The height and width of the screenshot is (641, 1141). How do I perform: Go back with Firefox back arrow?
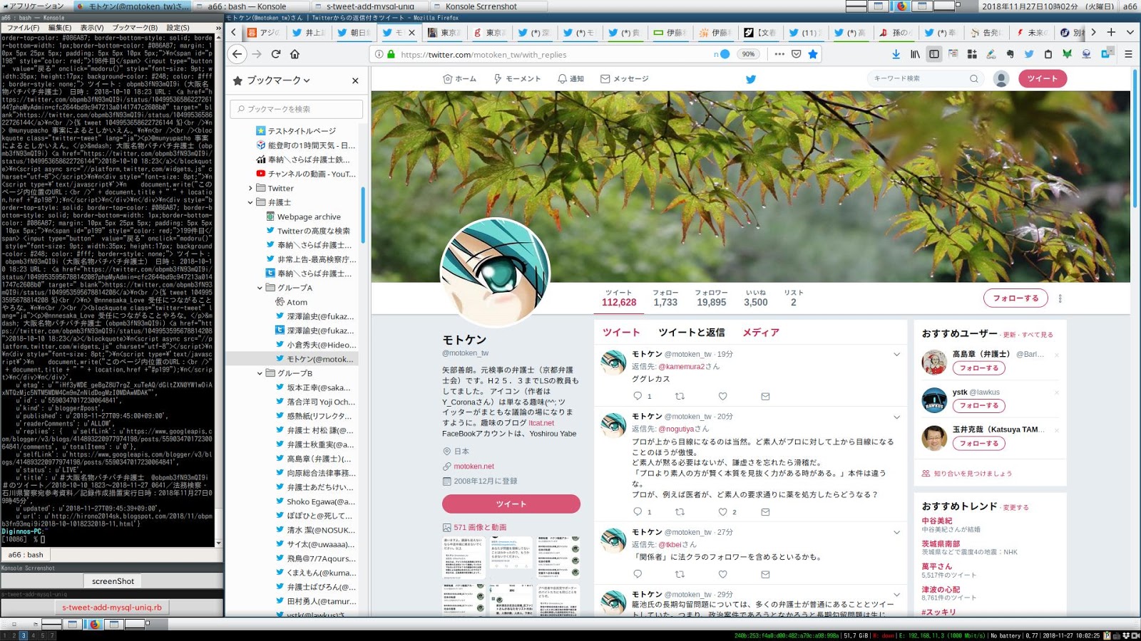tap(237, 54)
